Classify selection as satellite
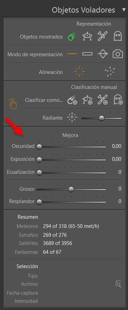128x310 pixels. point(103,100)
